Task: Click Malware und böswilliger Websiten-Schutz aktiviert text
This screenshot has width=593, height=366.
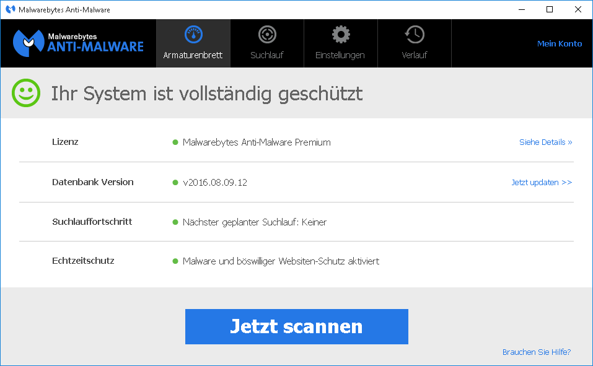Action: pos(281,261)
